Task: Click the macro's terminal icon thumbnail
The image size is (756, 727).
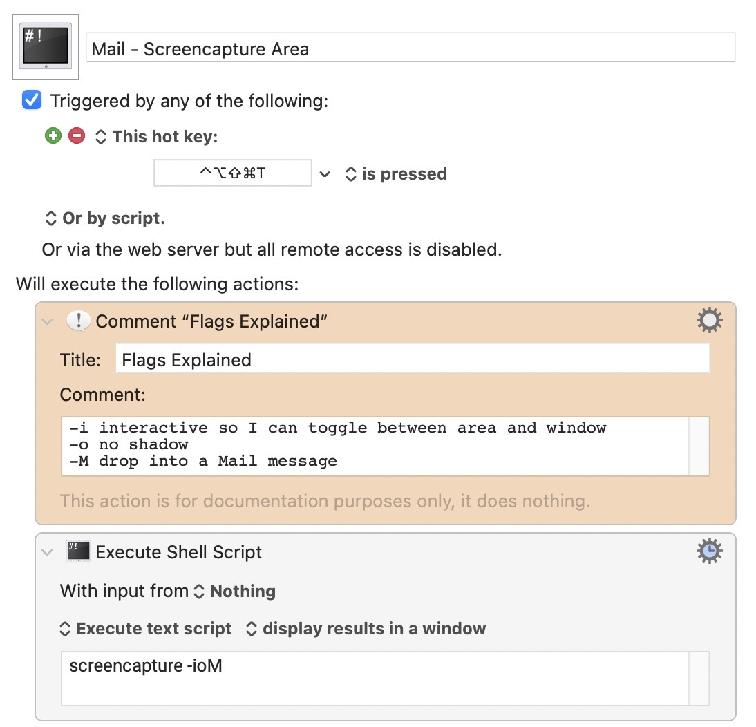Action: 46,46
